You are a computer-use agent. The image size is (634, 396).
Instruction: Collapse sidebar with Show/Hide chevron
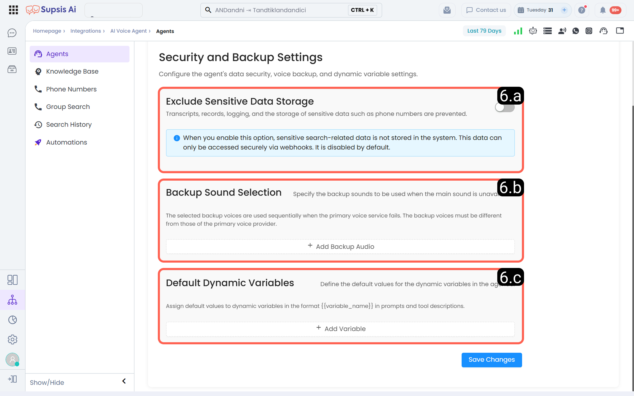click(124, 381)
